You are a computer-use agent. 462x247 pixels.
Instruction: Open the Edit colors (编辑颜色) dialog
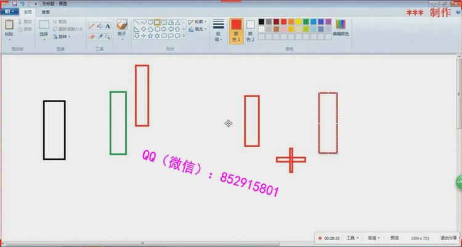click(x=341, y=26)
